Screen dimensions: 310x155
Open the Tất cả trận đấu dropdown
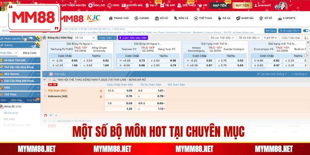249,38
